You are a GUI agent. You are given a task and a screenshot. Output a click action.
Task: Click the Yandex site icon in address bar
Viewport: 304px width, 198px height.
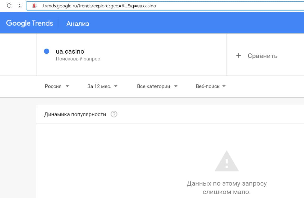[34, 6]
